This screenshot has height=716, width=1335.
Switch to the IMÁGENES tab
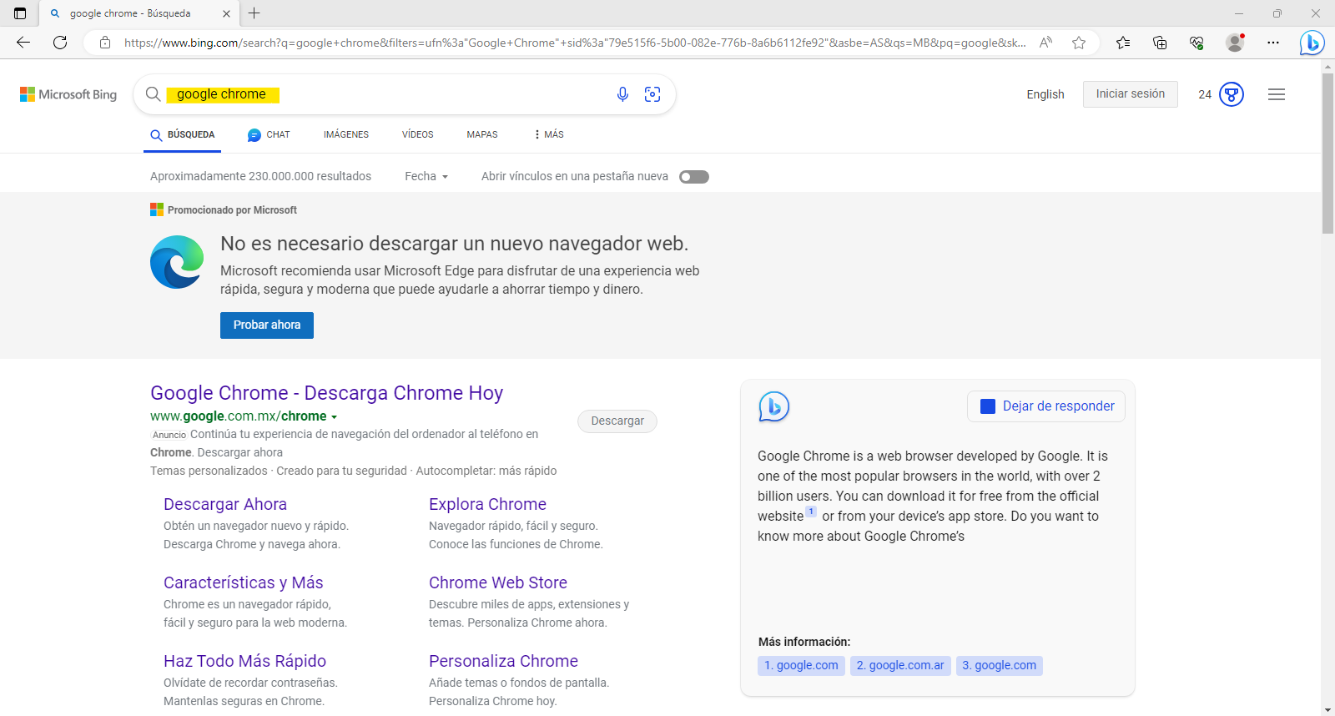tap(346, 134)
